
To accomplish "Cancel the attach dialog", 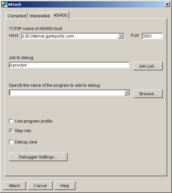I will 40,185.
